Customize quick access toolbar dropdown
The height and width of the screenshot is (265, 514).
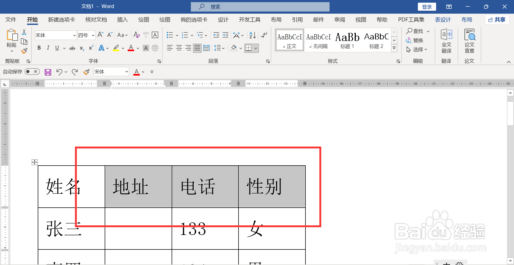[152, 72]
